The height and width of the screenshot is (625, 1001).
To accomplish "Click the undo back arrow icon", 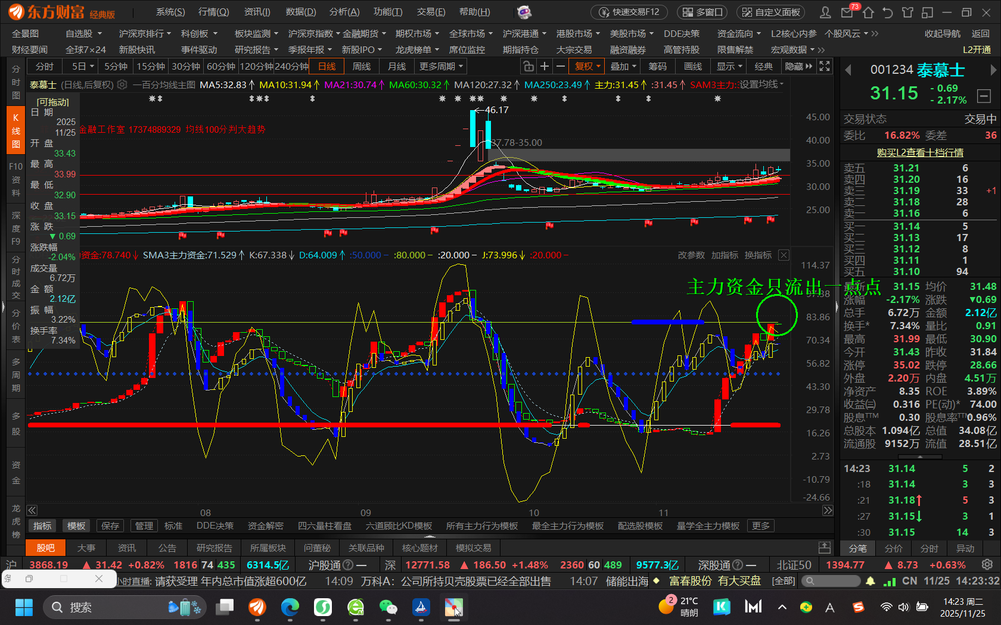I will click(x=888, y=12).
